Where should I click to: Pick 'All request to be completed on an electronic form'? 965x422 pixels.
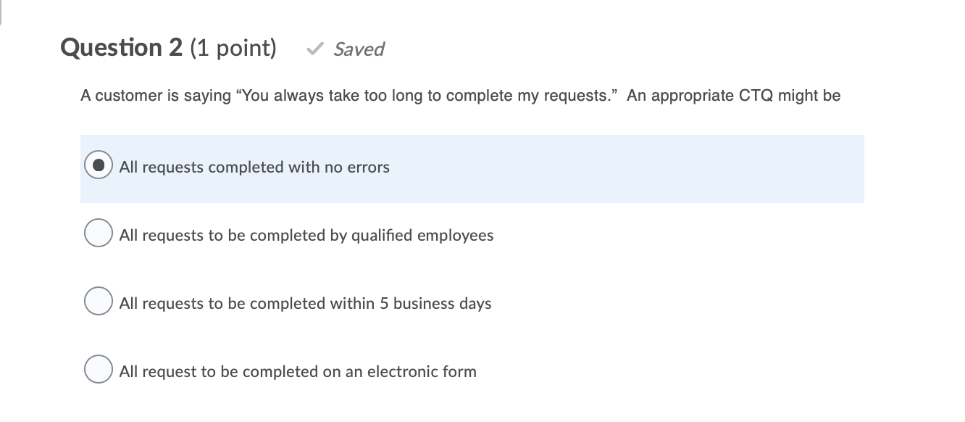point(98,369)
